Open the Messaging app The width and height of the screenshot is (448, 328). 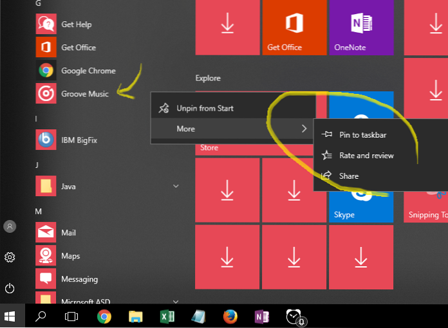pyautogui.click(x=79, y=279)
